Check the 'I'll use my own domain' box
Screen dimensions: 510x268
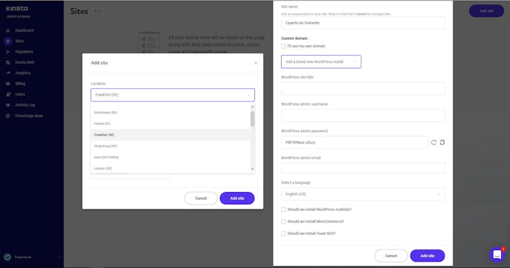[284, 47]
